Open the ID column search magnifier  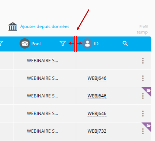[x=125, y=43]
